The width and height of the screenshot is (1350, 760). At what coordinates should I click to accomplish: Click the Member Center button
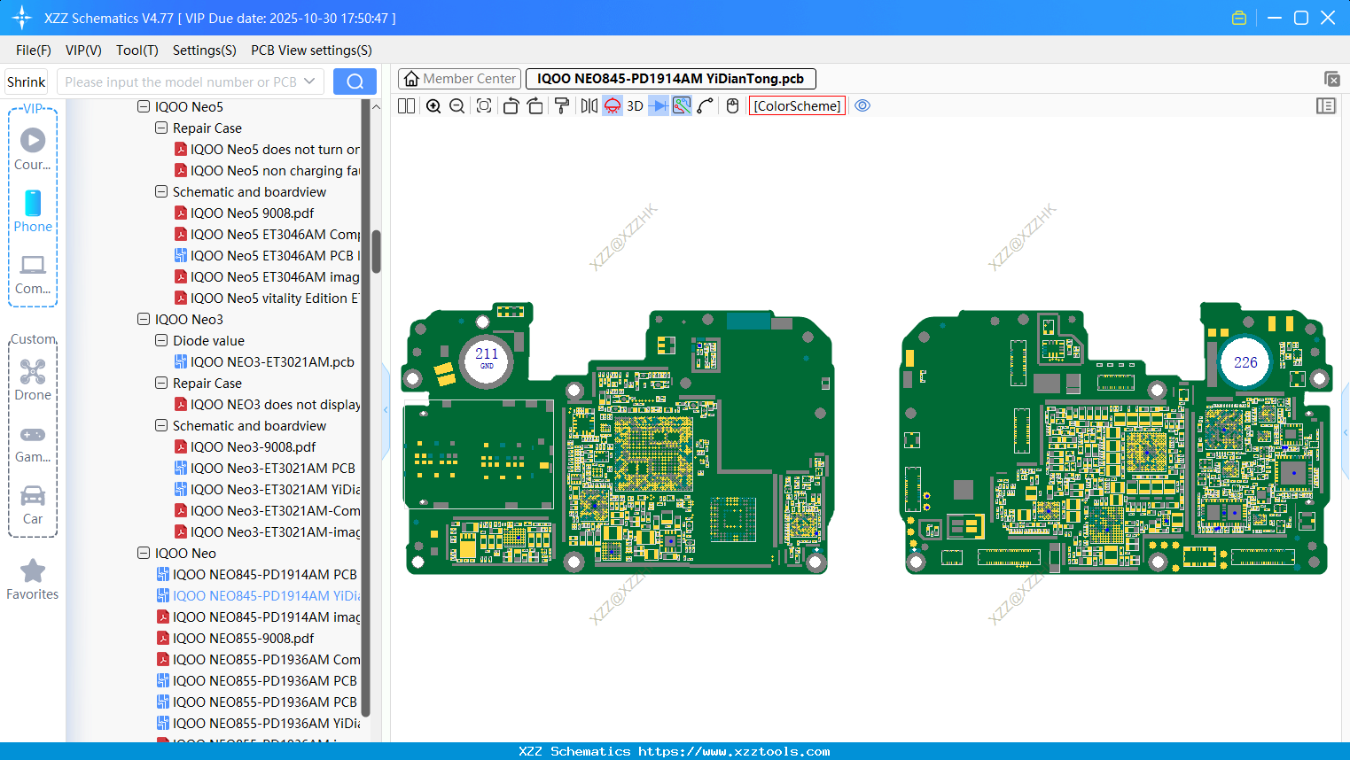point(459,78)
